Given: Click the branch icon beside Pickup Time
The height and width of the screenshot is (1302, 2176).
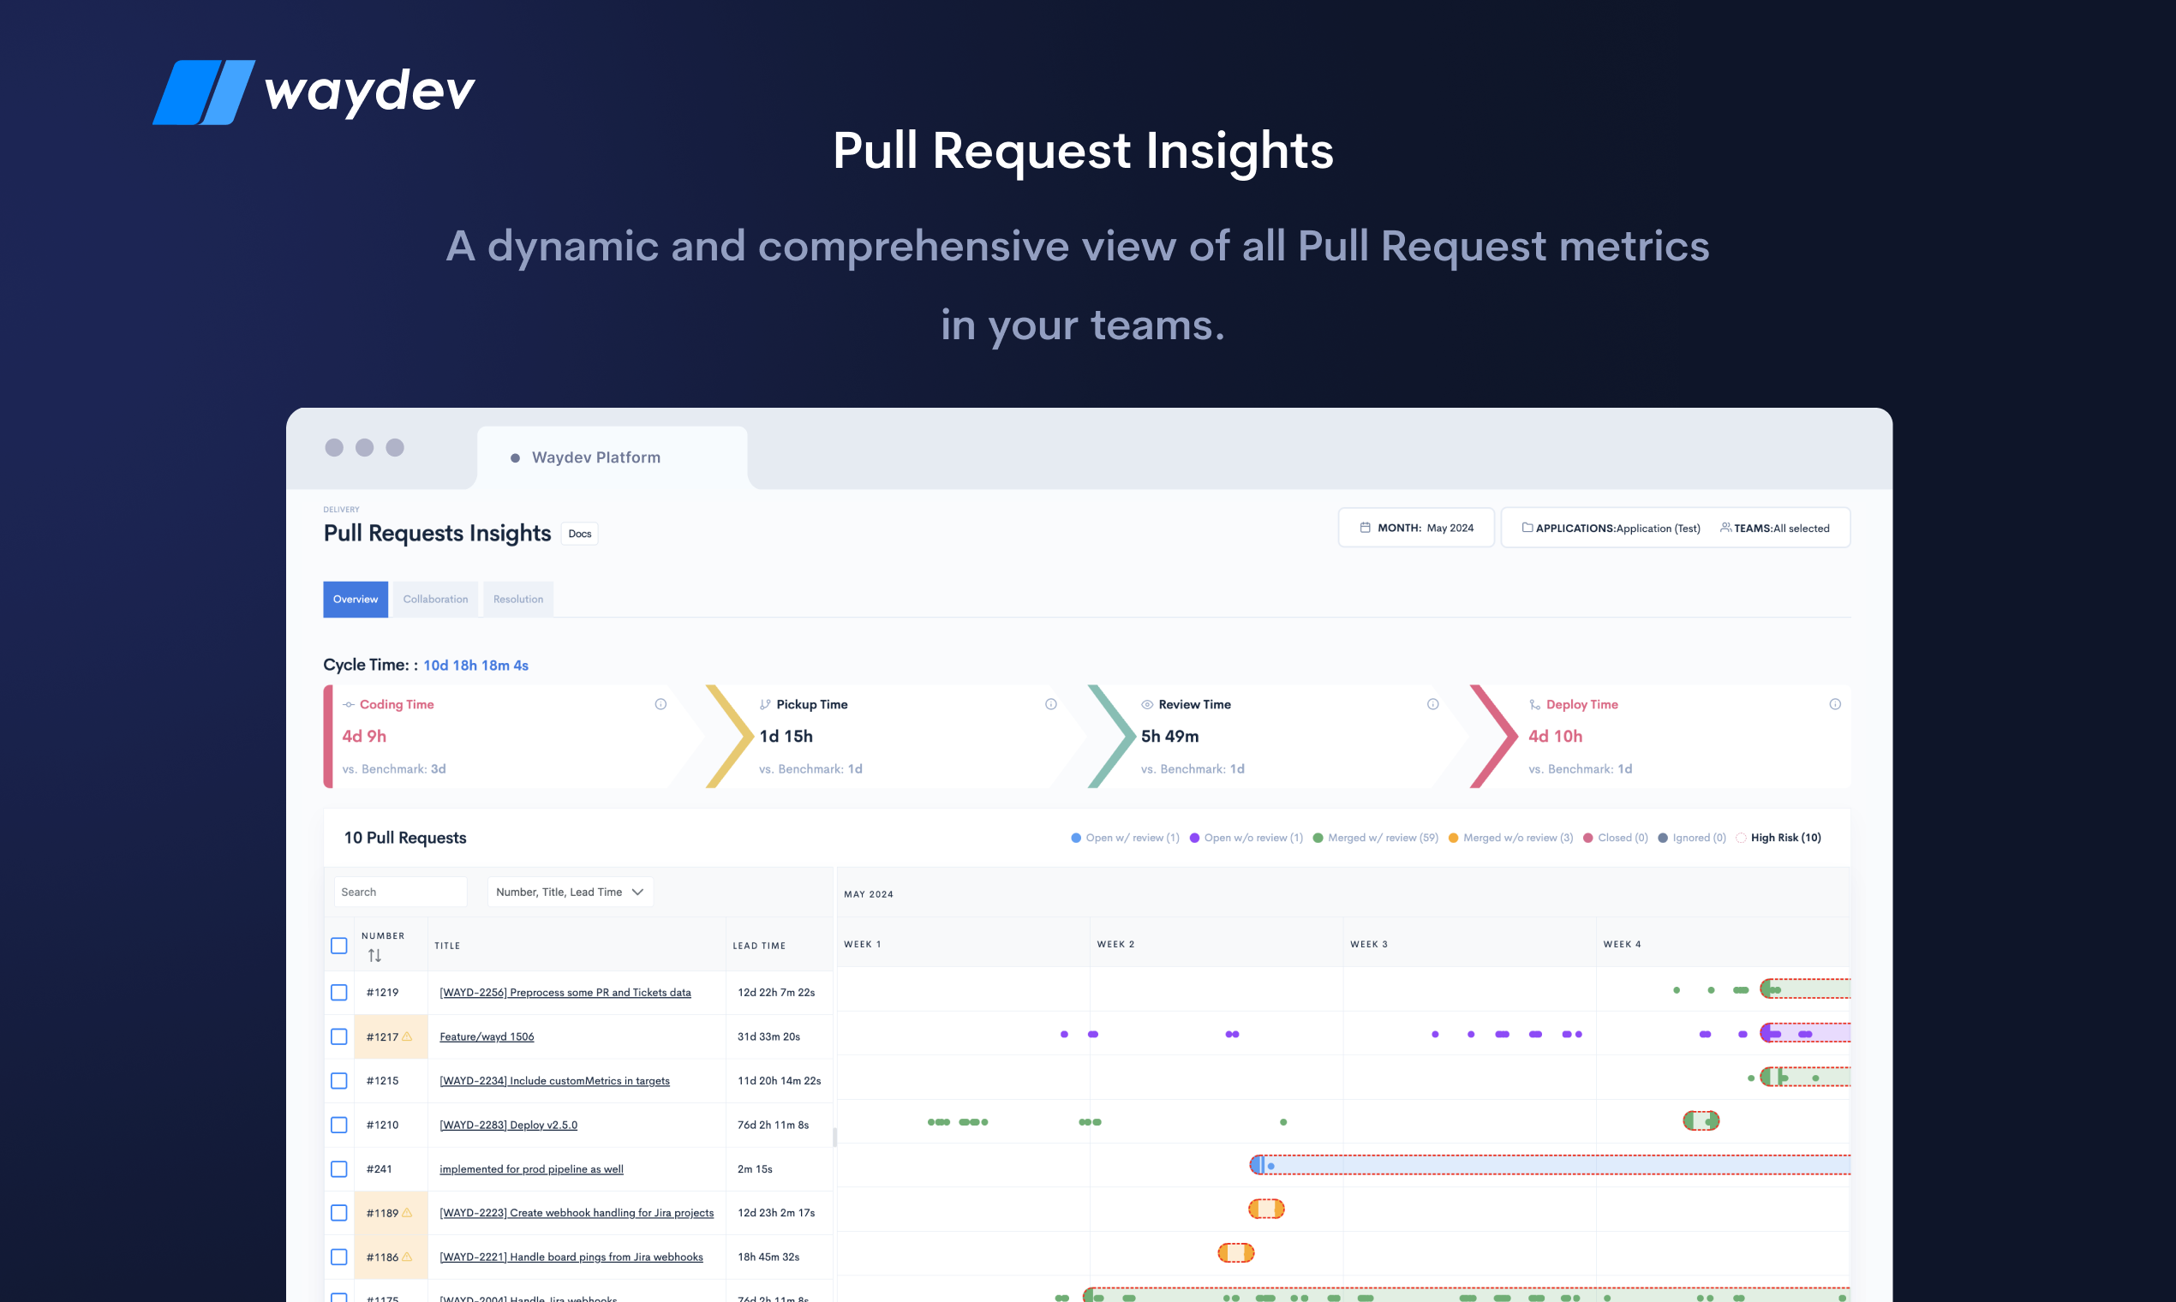Looking at the screenshot, I should [x=765, y=704].
